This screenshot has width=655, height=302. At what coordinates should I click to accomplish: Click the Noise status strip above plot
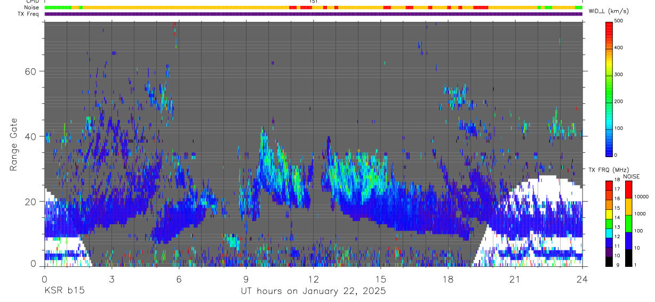[313, 8]
